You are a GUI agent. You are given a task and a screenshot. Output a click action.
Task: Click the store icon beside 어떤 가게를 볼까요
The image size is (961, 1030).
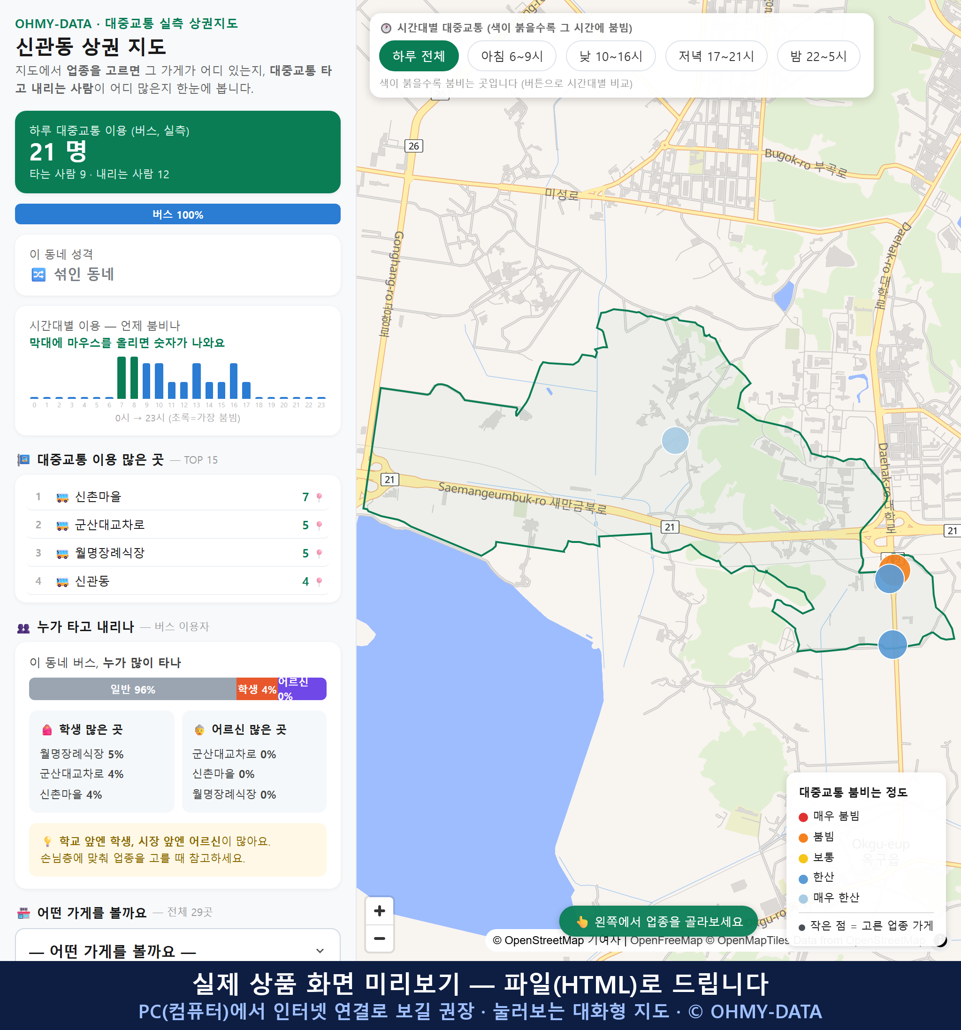tap(24, 913)
